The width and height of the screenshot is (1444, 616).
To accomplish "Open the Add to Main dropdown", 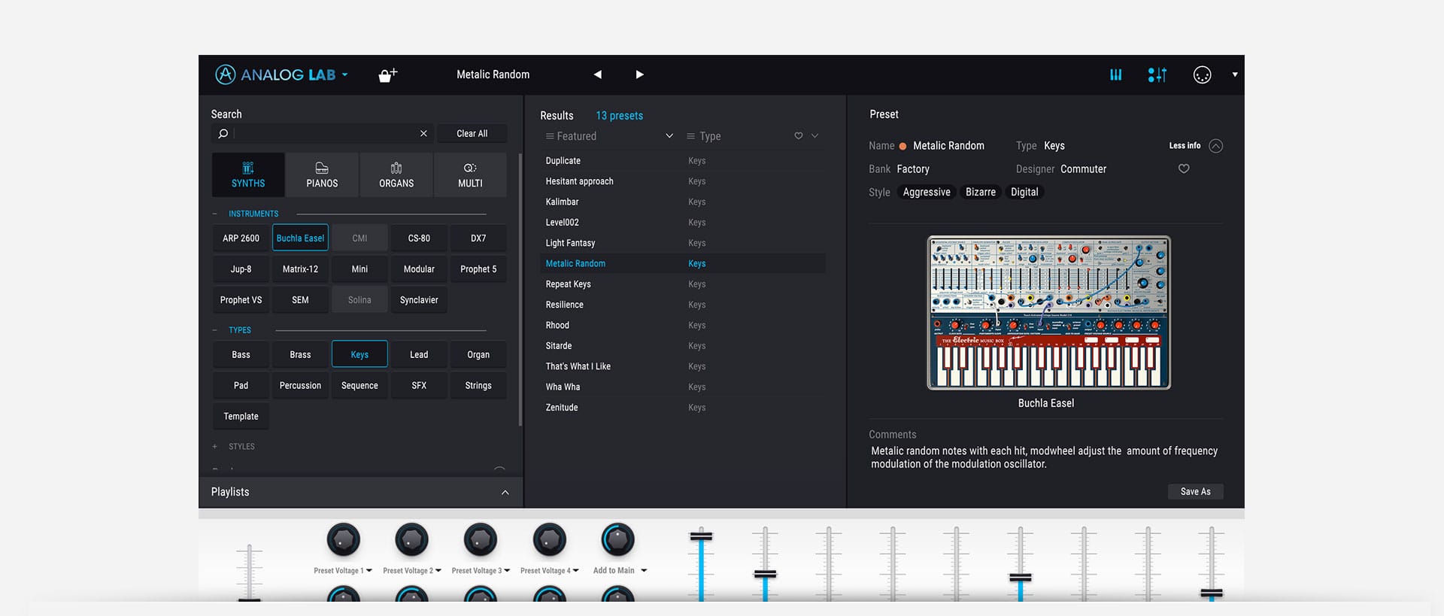I will [644, 571].
